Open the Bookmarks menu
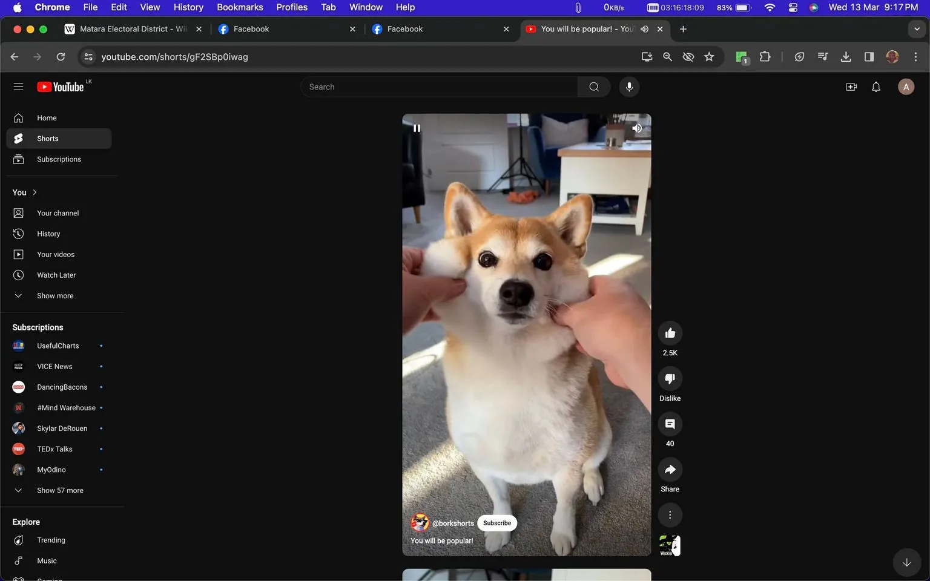This screenshot has height=581, width=930. pyautogui.click(x=240, y=7)
